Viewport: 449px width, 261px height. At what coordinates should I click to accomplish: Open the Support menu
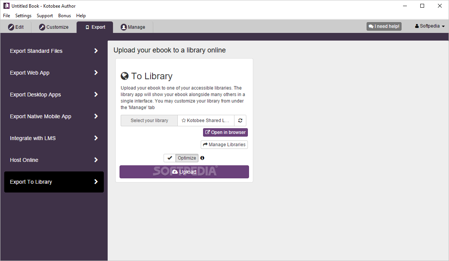[45, 16]
